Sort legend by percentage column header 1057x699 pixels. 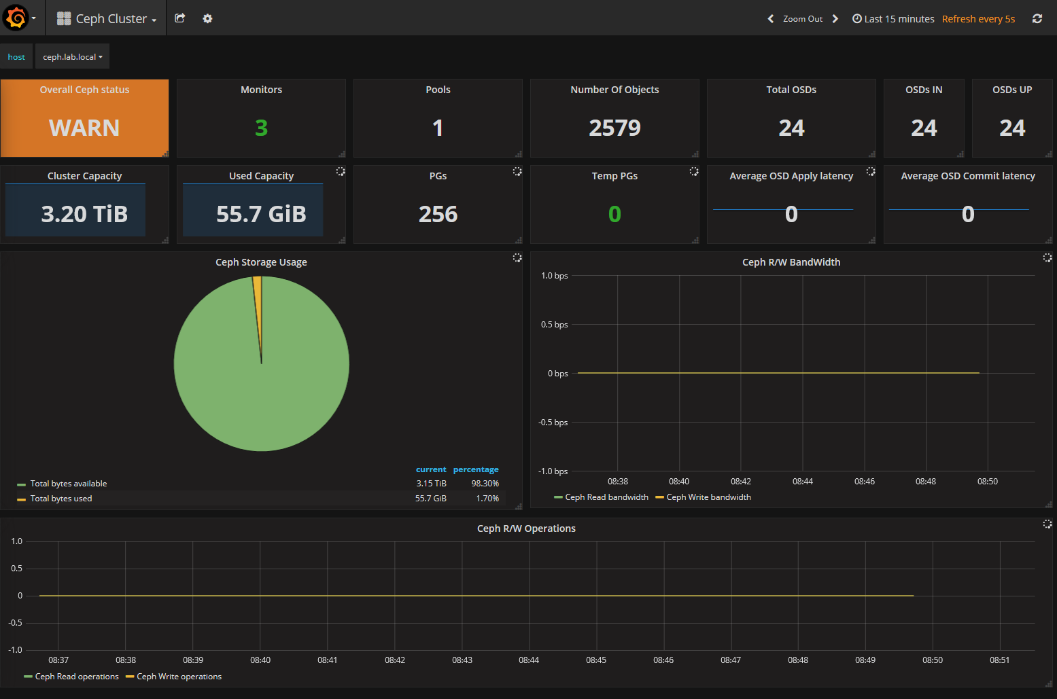pyautogui.click(x=476, y=469)
